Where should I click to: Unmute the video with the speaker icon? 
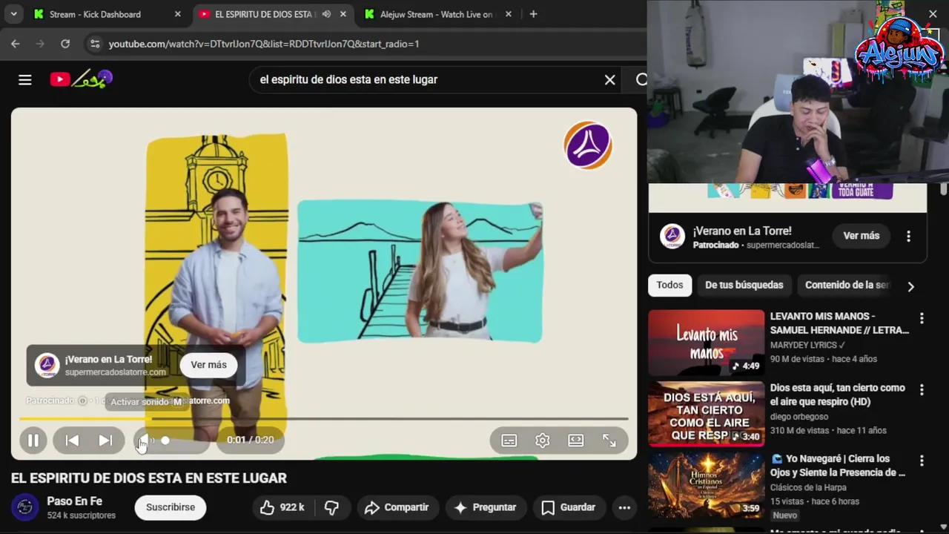(145, 441)
